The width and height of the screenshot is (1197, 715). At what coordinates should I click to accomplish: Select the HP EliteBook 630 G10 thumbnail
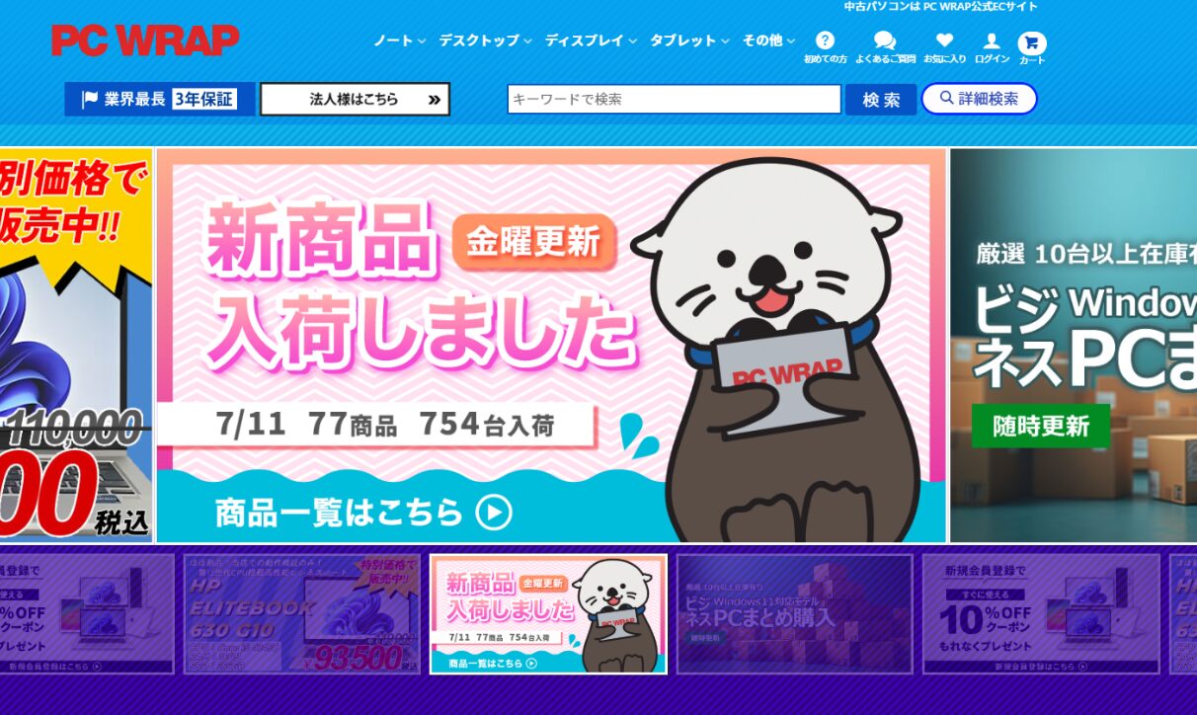(x=302, y=613)
